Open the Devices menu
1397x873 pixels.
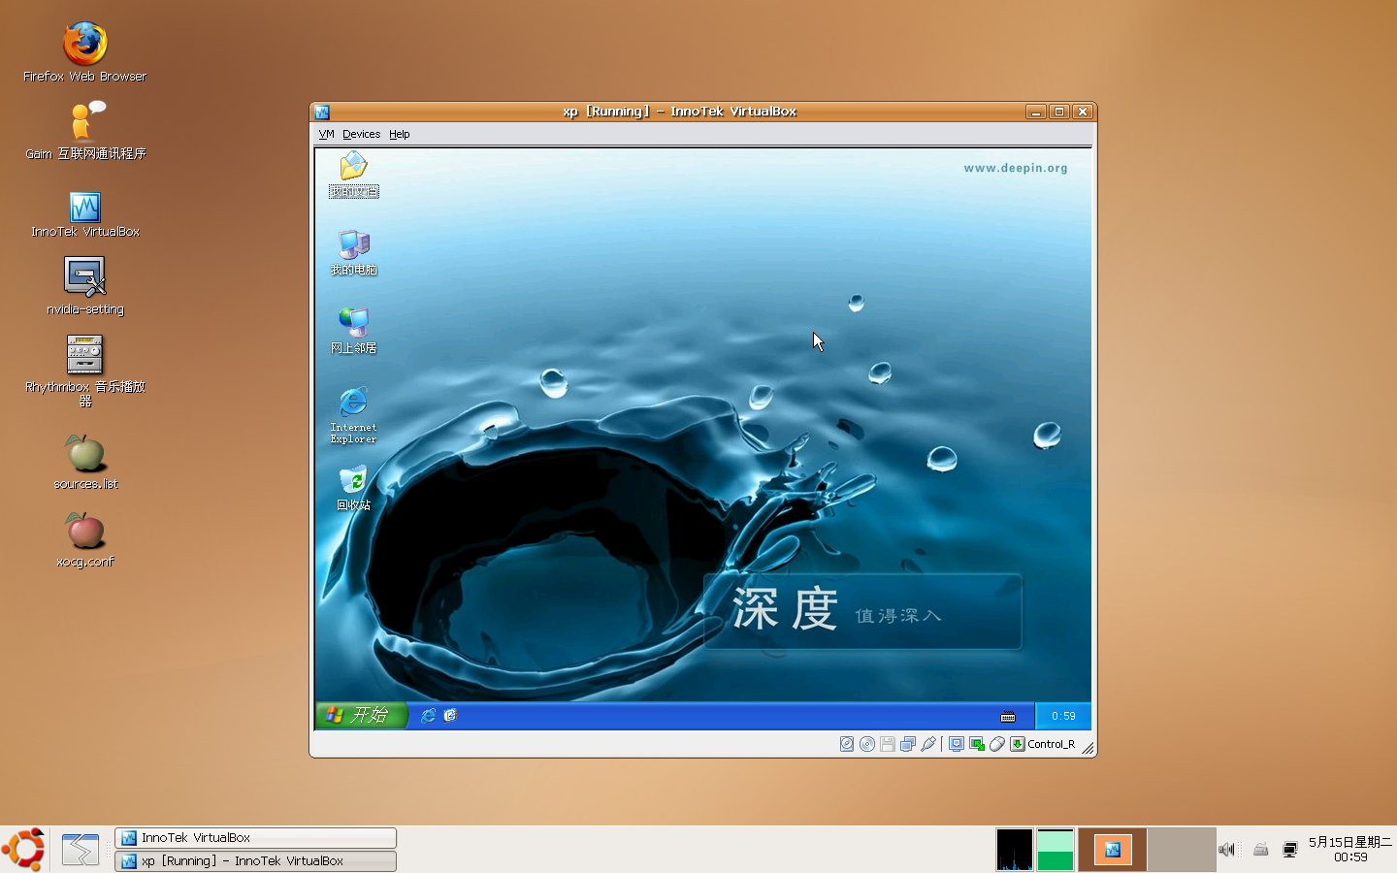pos(361,134)
